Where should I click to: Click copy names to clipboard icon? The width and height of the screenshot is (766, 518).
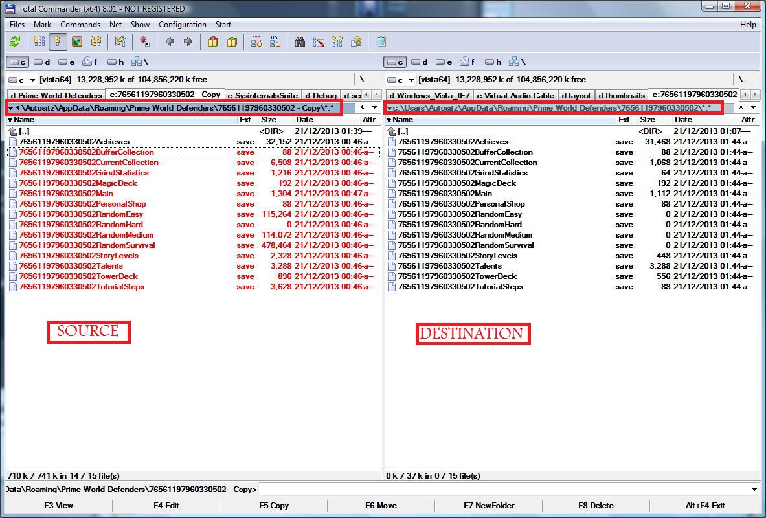[356, 42]
